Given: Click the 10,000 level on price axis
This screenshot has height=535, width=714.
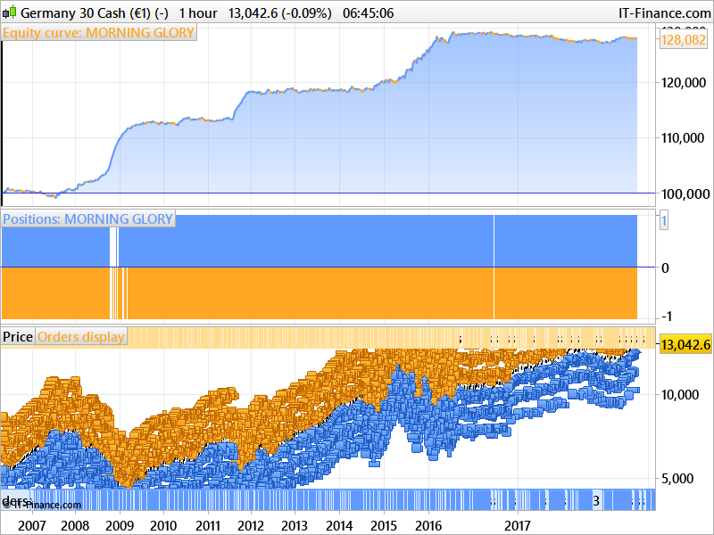Looking at the screenshot, I should (680, 394).
